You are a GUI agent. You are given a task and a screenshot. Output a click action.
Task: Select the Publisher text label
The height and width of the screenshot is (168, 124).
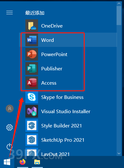pyautogui.click(x=52, y=69)
